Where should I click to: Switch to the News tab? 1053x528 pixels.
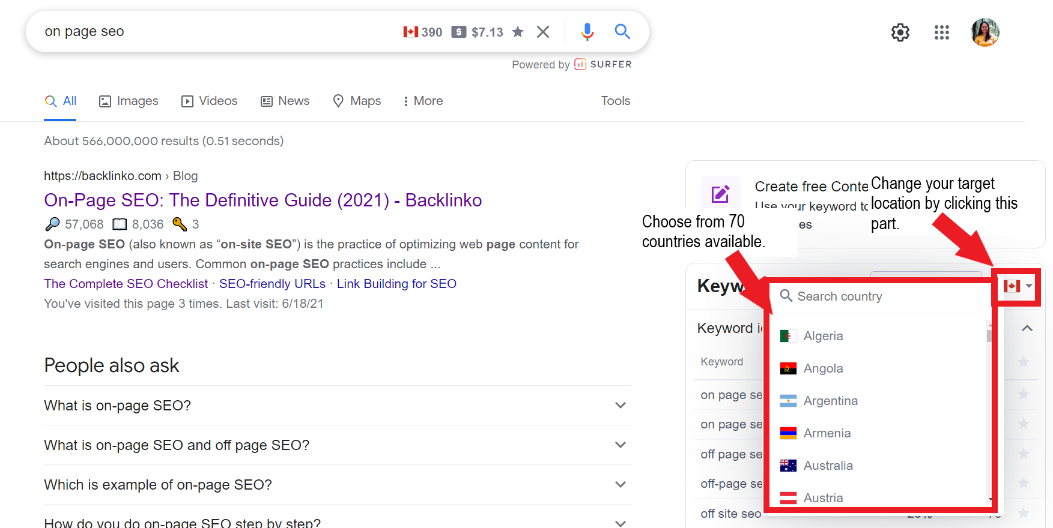pyautogui.click(x=285, y=101)
